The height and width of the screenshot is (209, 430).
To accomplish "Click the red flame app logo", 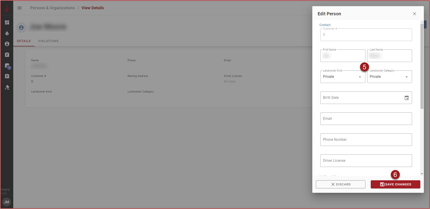I will pos(7,8).
